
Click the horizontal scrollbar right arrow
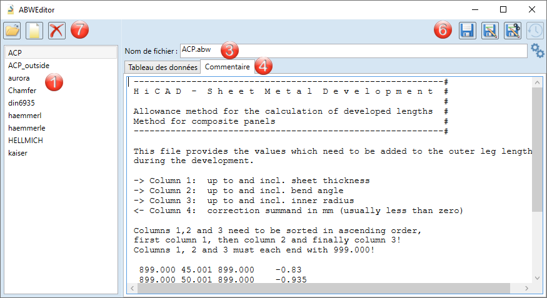(527, 288)
